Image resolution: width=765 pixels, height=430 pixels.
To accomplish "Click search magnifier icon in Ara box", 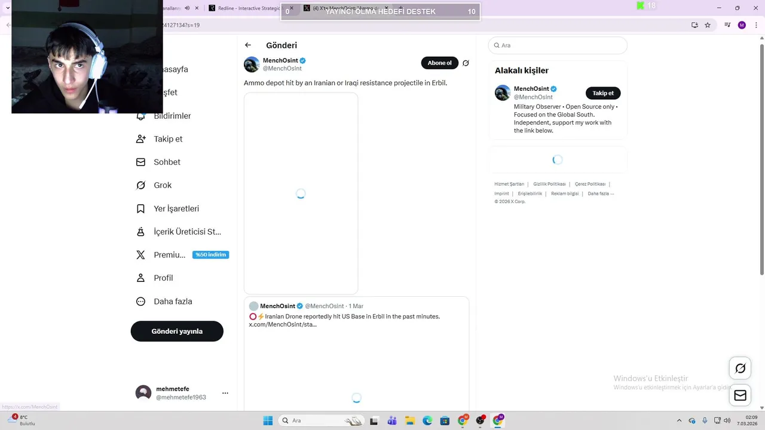I will 496,45.
